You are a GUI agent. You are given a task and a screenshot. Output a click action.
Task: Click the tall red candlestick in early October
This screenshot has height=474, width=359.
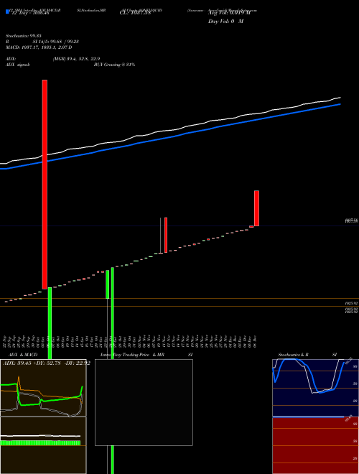click(x=45, y=185)
